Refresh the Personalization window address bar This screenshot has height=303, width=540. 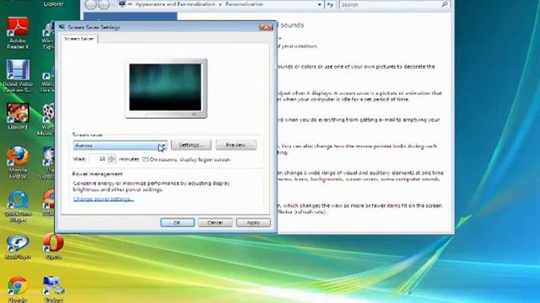tap(330, 4)
